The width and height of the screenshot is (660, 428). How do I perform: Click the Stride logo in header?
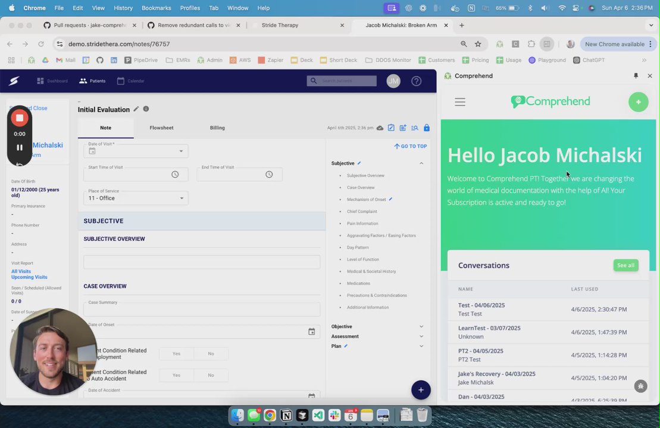coord(14,81)
